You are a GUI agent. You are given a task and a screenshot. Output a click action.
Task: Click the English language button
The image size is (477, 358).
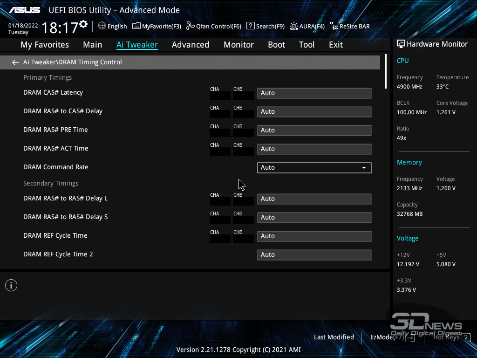[113, 26]
